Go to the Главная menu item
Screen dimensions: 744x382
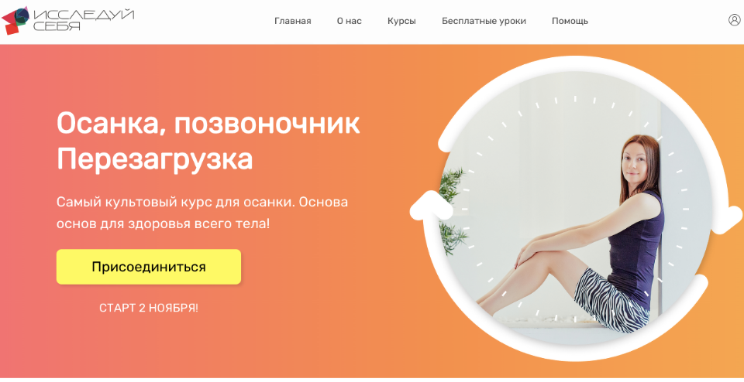(x=293, y=21)
